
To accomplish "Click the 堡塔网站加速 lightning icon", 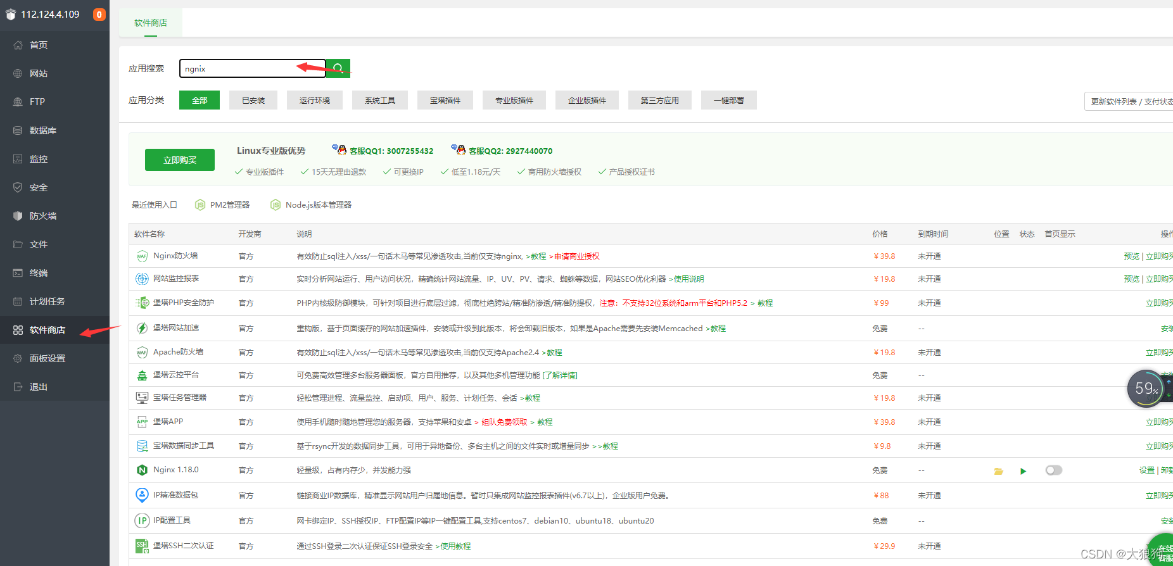I will pyautogui.click(x=142, y=328).
